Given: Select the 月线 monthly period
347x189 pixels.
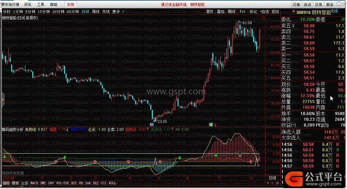Looking at the screenshot, I should [106, 11].
